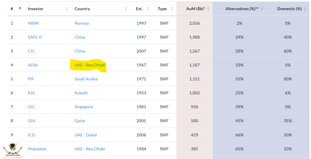Sort table by Country column arrows
The width and height of the screenshot is (311, 159).
[126, 9]
